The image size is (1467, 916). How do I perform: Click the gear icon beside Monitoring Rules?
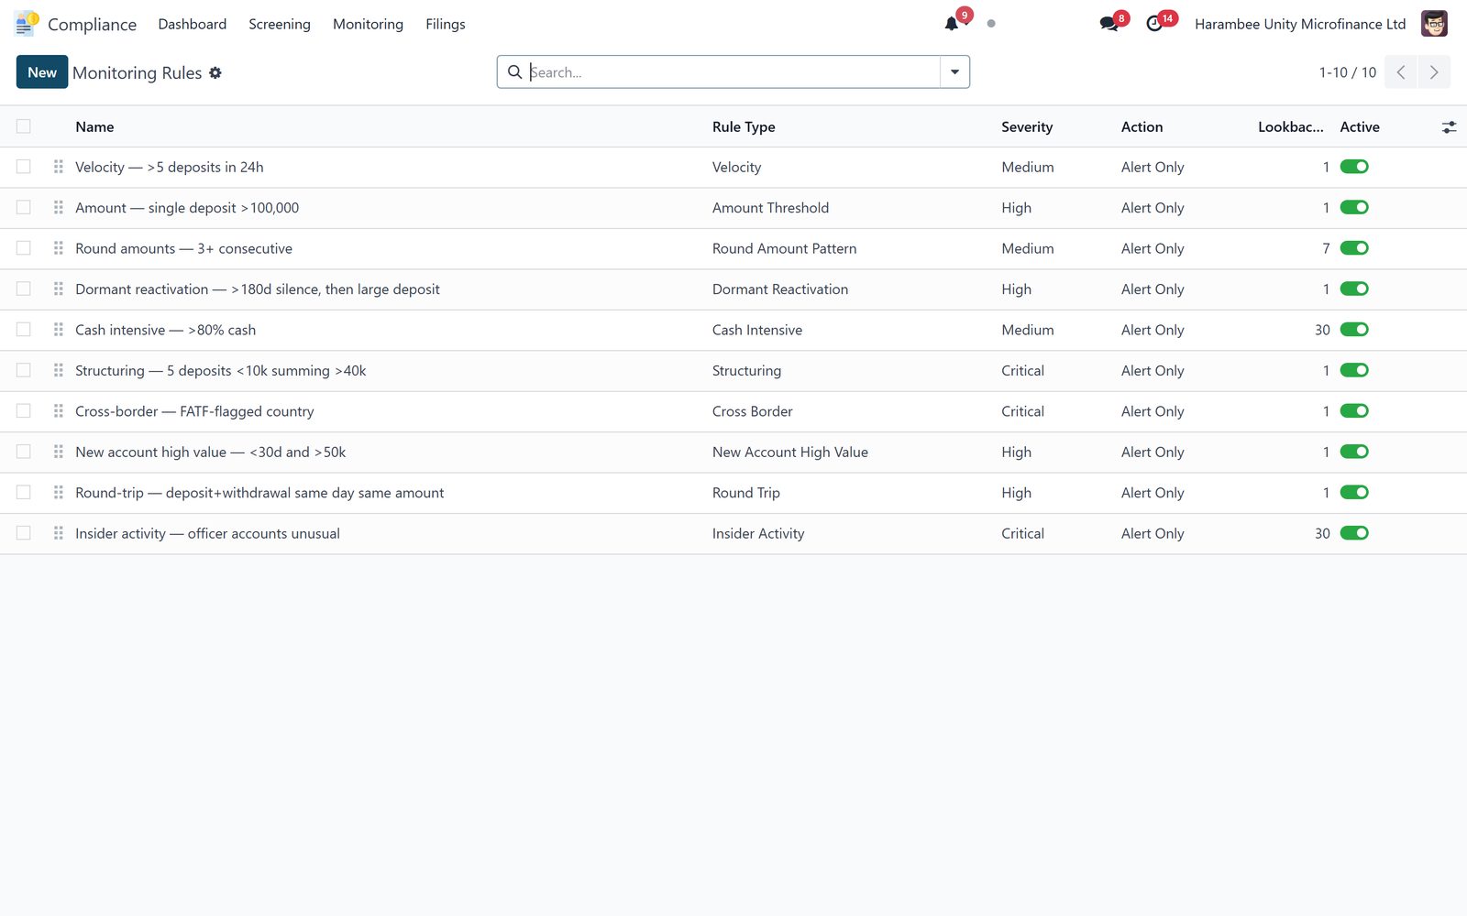click(215, 72)
